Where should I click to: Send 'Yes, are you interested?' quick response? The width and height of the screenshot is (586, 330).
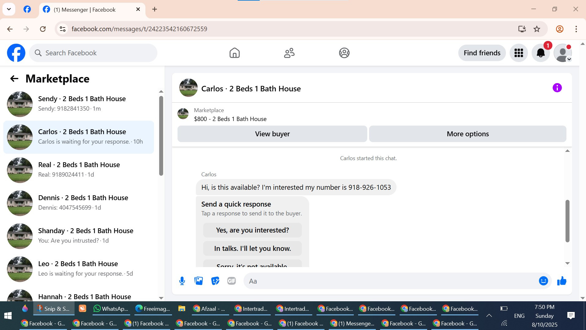point(252,230)
